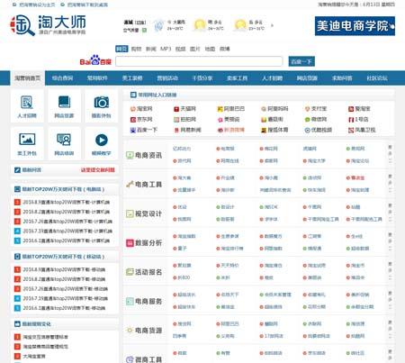The image size is (405, 363).
Task: Select the 网页 search tab
Action: tap(121, 49)
